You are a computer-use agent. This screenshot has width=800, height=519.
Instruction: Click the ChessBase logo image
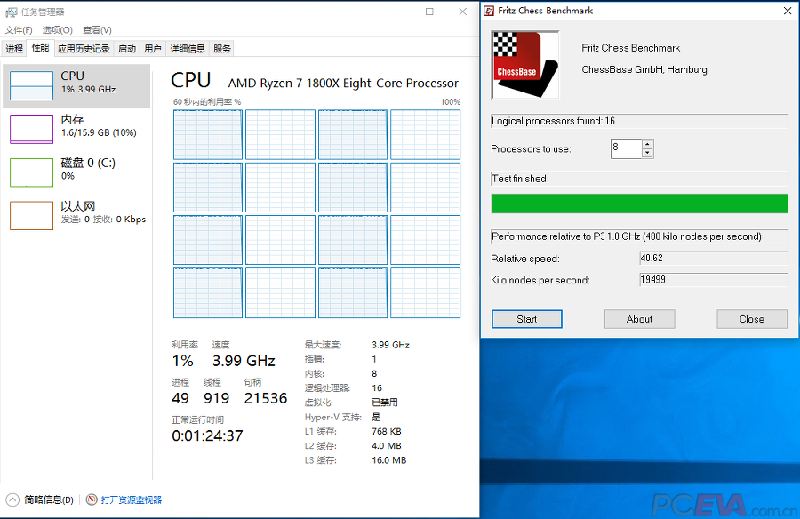click(x=524, y=65)
